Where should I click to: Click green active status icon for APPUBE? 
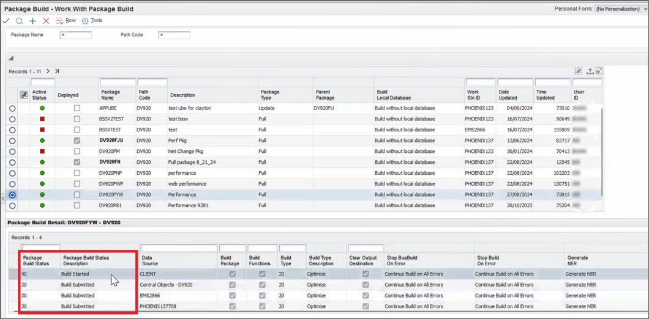[x=42, y=108]
